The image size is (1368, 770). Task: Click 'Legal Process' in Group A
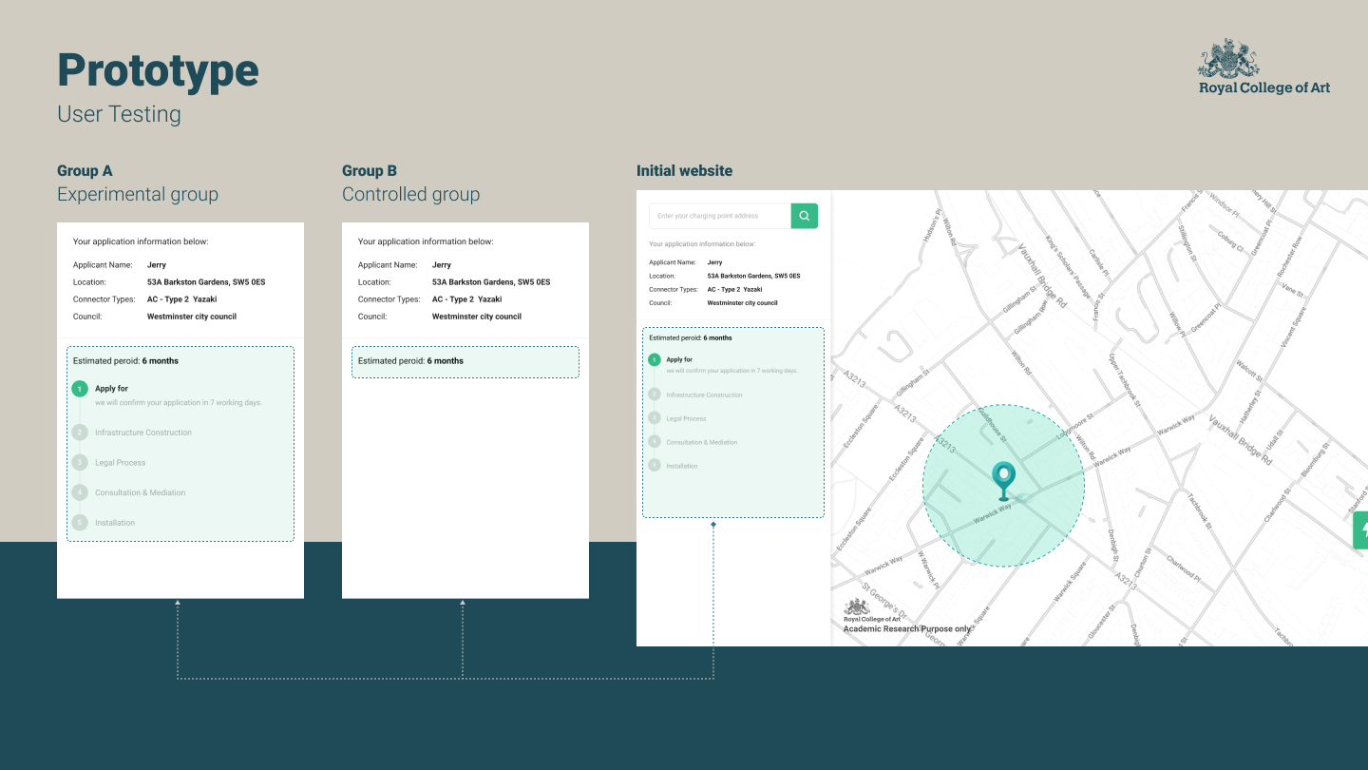pos(121,463)
